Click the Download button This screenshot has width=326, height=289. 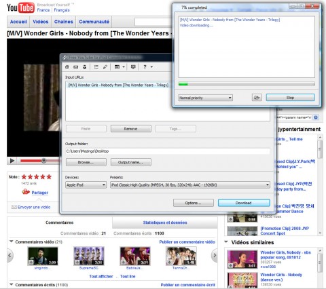coord(244,203)
